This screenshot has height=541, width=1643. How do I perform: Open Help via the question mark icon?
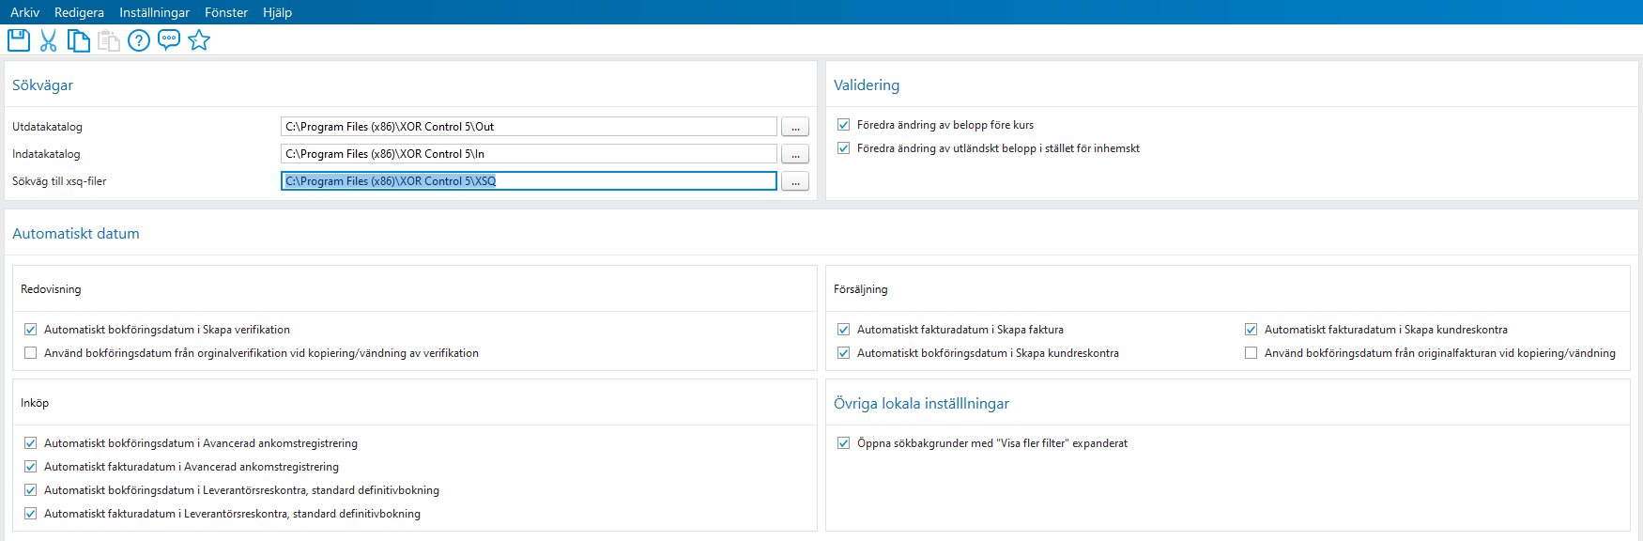point(139,40)
